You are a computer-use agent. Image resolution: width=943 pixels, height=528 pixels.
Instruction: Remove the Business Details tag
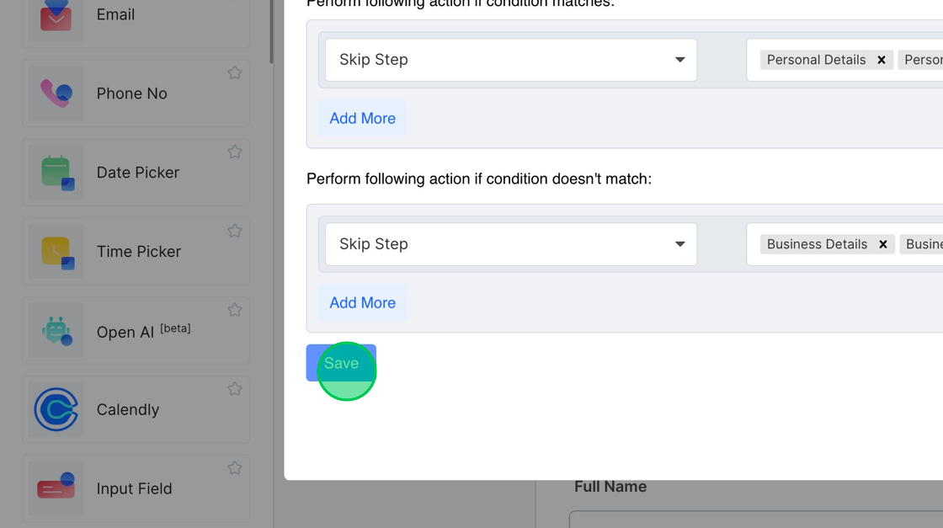click(x=883, y=244)
